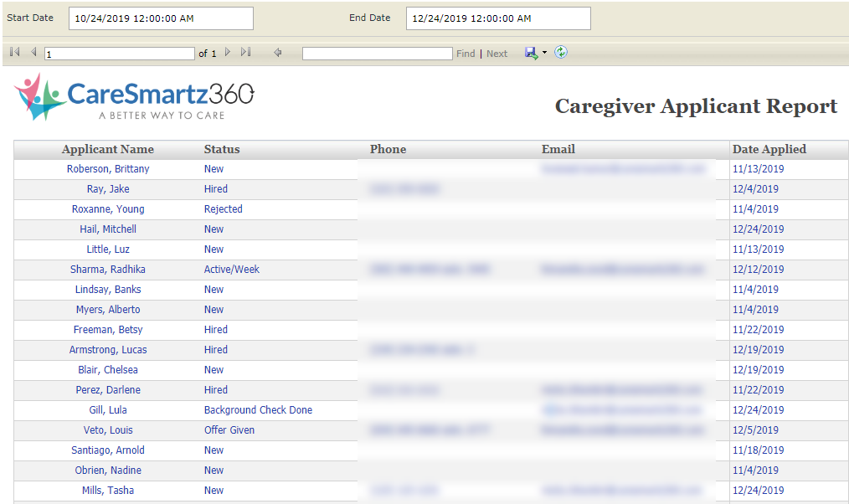Viewport: 849px width, 504px height.
Task: Open the export format dropdown arrow
Action: coord(544,53)
